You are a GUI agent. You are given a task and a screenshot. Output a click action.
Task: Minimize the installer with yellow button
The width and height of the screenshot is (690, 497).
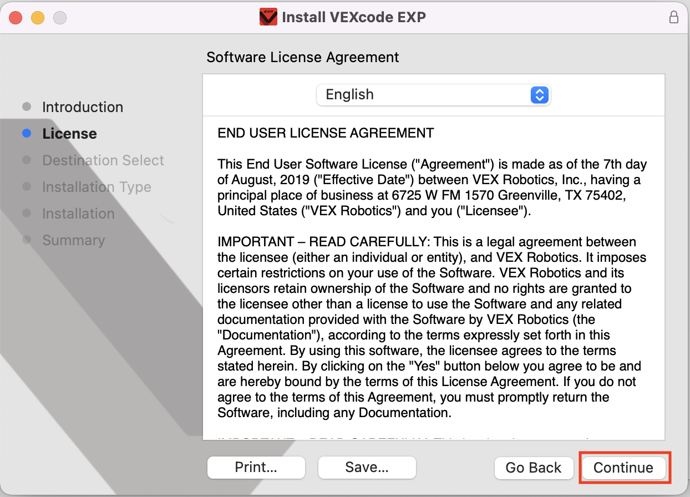(38, 18)
